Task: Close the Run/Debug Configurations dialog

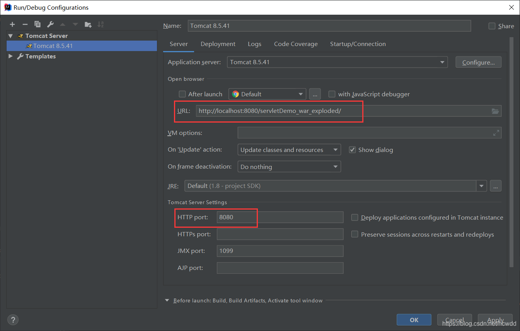Action: tap(511, 7)
